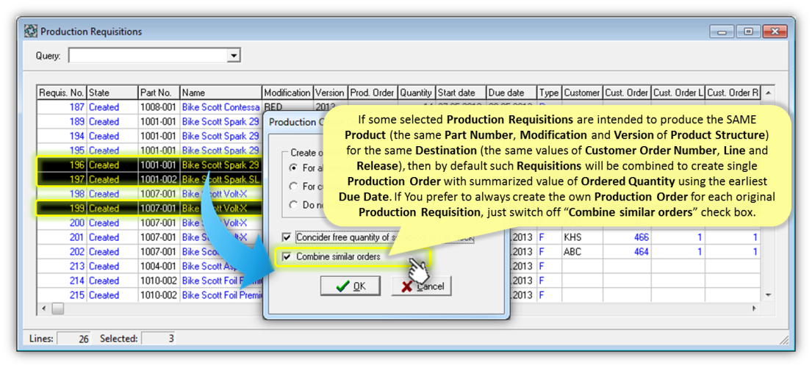Minimize the Production Requisitions window
The image size is (812, 368).
pos(722,32)
